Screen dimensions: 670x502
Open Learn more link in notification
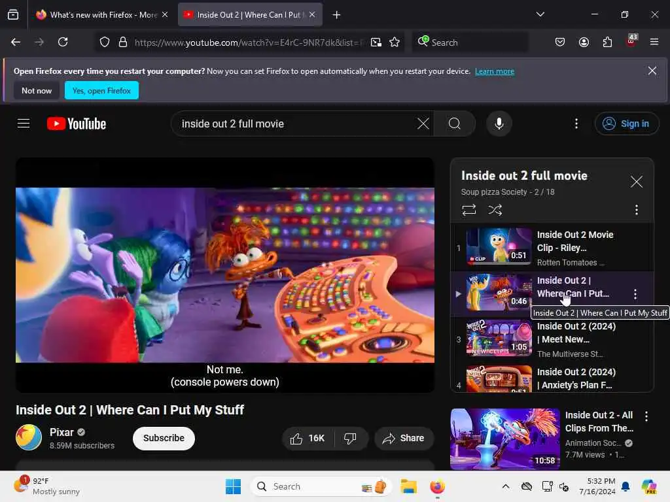[x=495, y=71]
